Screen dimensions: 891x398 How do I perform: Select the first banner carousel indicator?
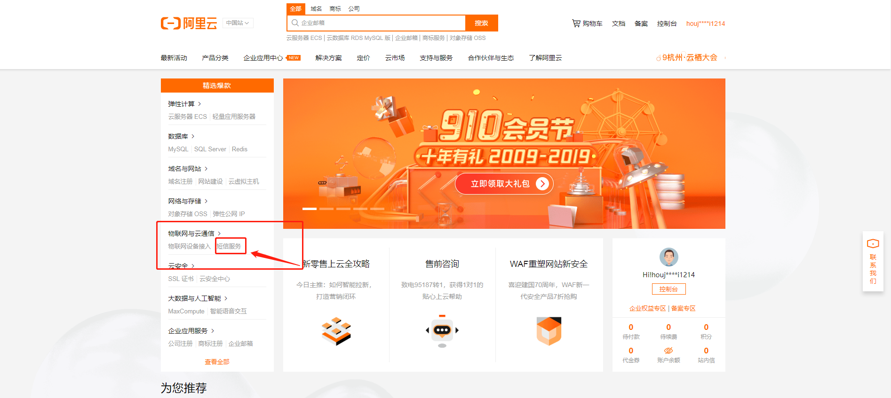310,209
